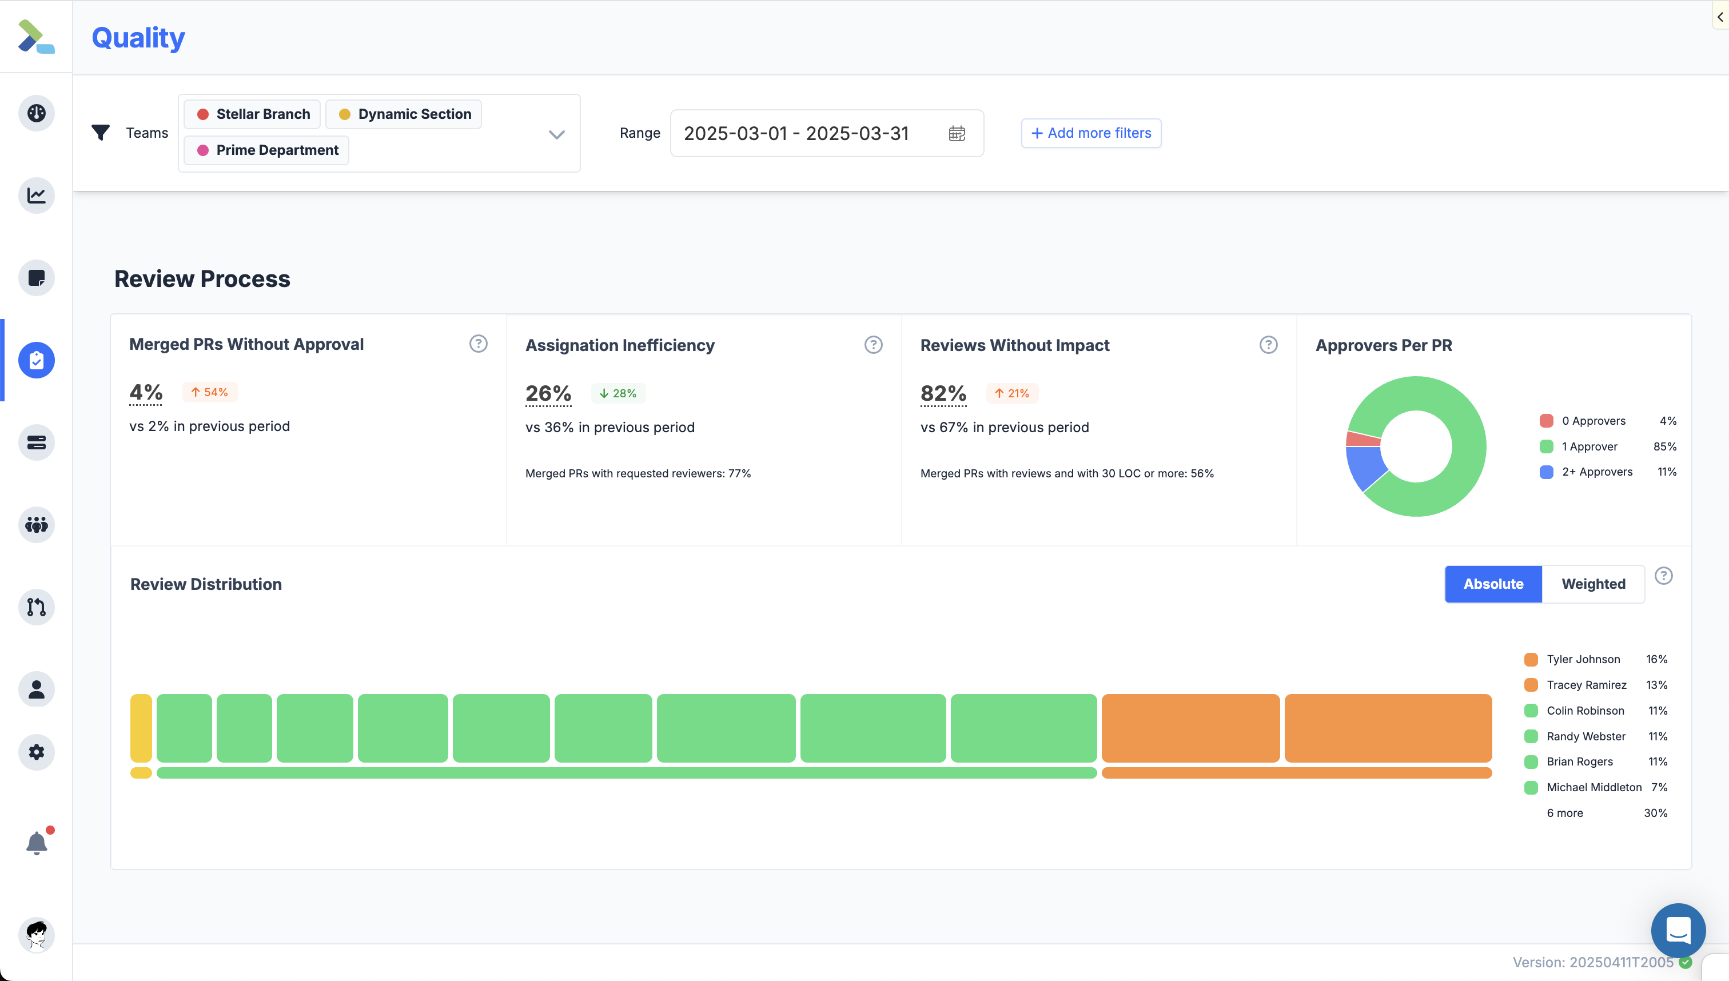1729x981 pixels.
Task: Open the line chart analytics icon
Action: point(37,196)
